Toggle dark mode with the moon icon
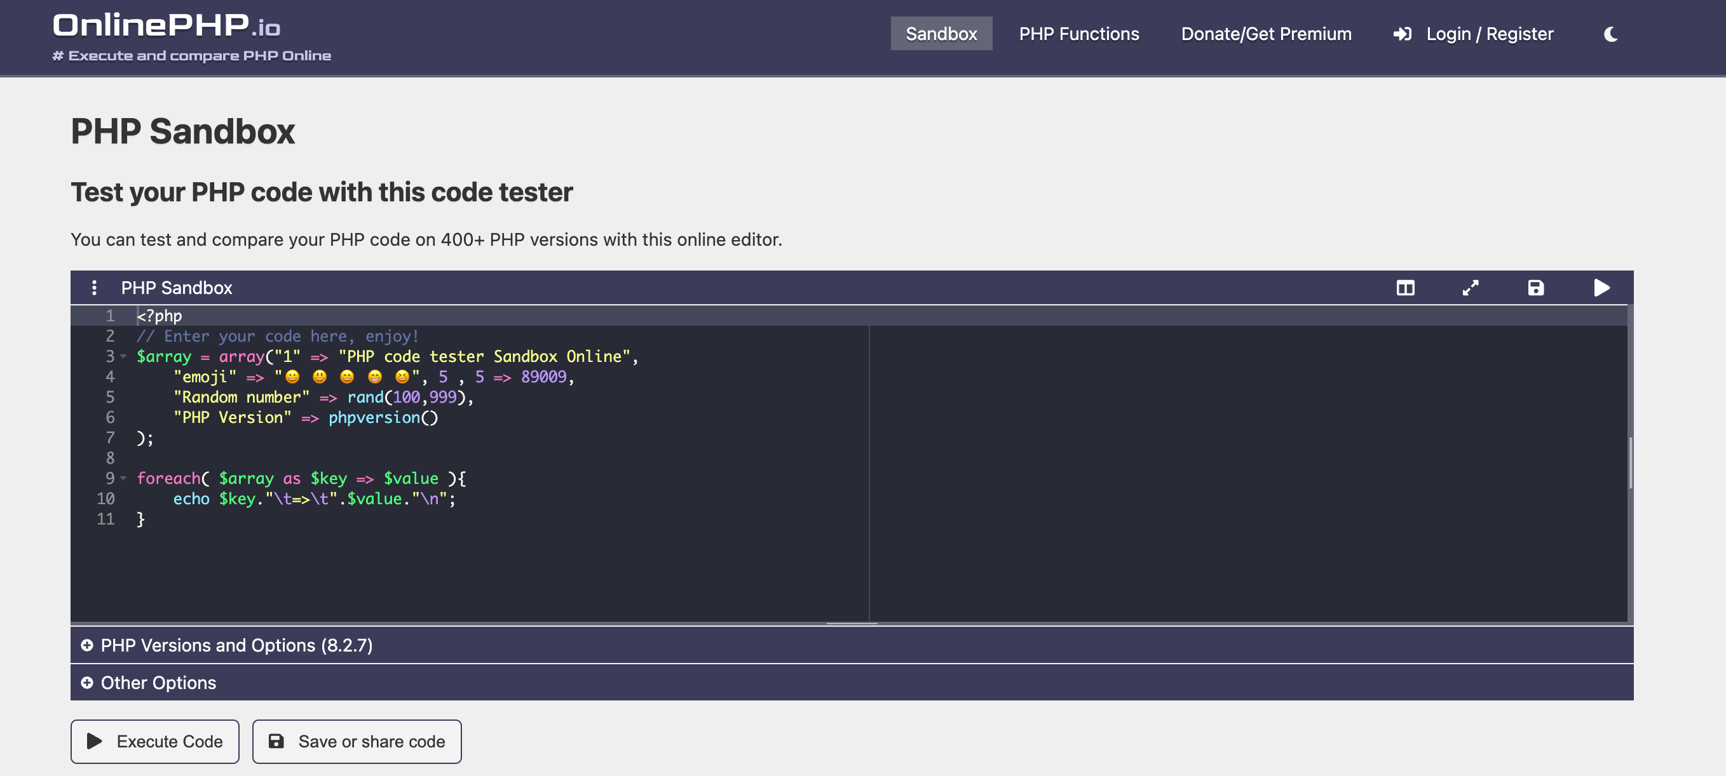This screenshot has height=776, width=1726. click(x=1611, y=36)
